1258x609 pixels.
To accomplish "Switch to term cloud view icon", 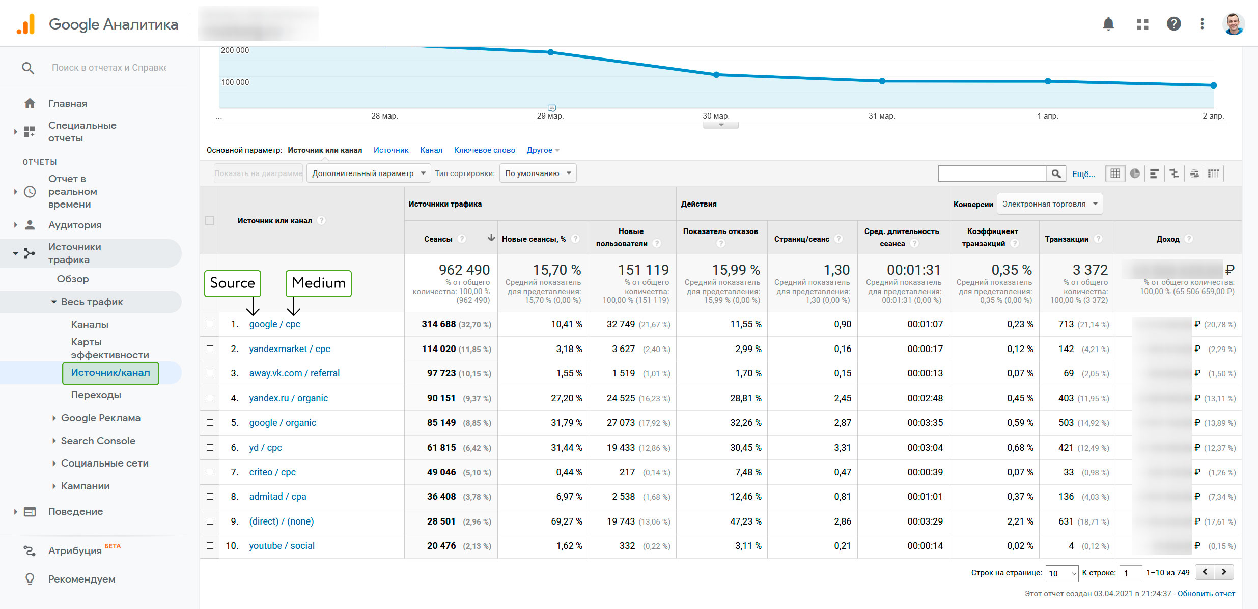I will [x=1194, y=173].
